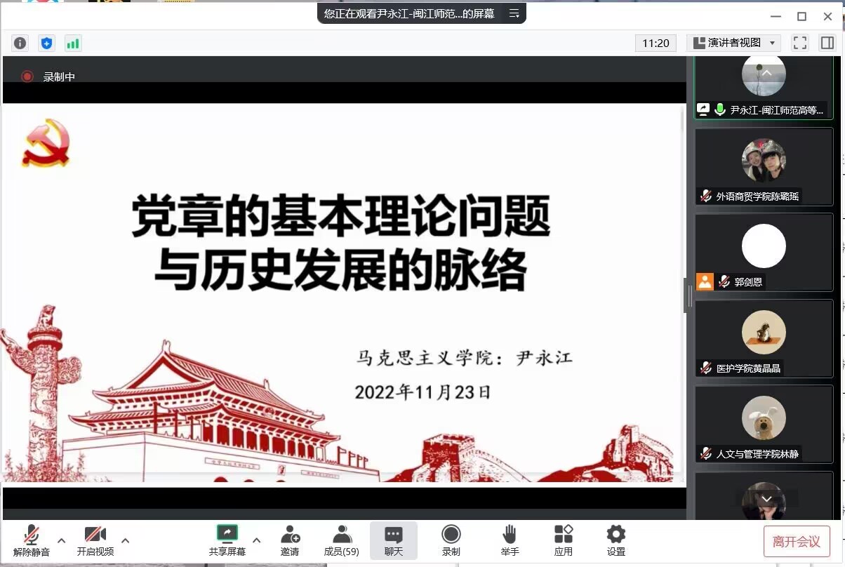Open the meeting info icon
Screen dimensions: 845x567
(20, 43)
